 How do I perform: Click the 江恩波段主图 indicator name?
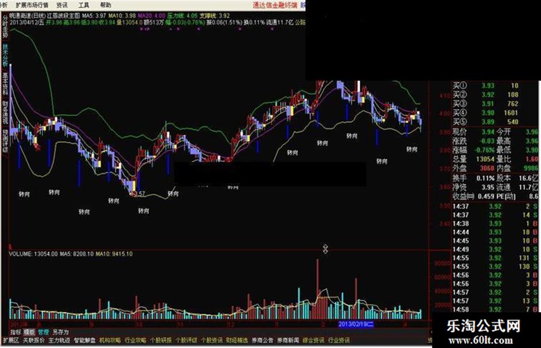pos(64,15)
